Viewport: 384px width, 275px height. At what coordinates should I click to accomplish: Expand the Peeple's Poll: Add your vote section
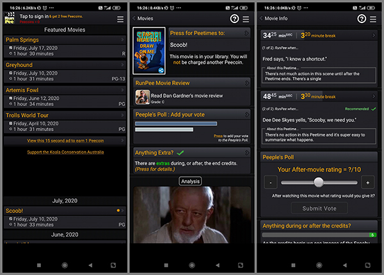(247, 114)
